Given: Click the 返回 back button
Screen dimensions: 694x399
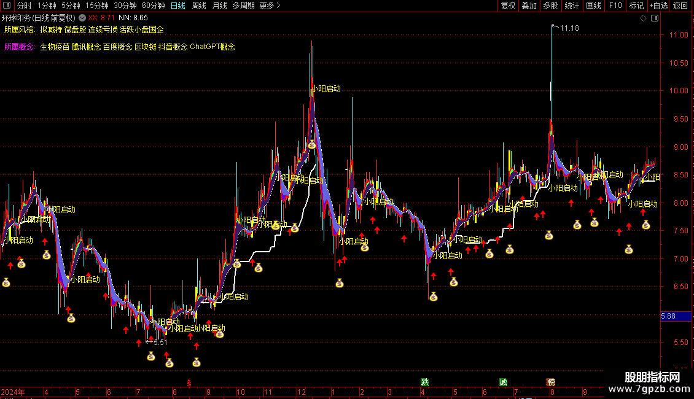Looking at the screenshot, I should click(x=680, y=6).
